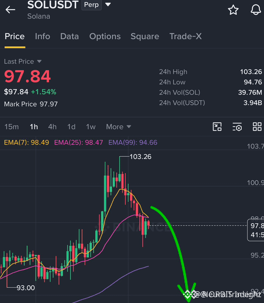Open the Trade-X tab

(186, 36)
